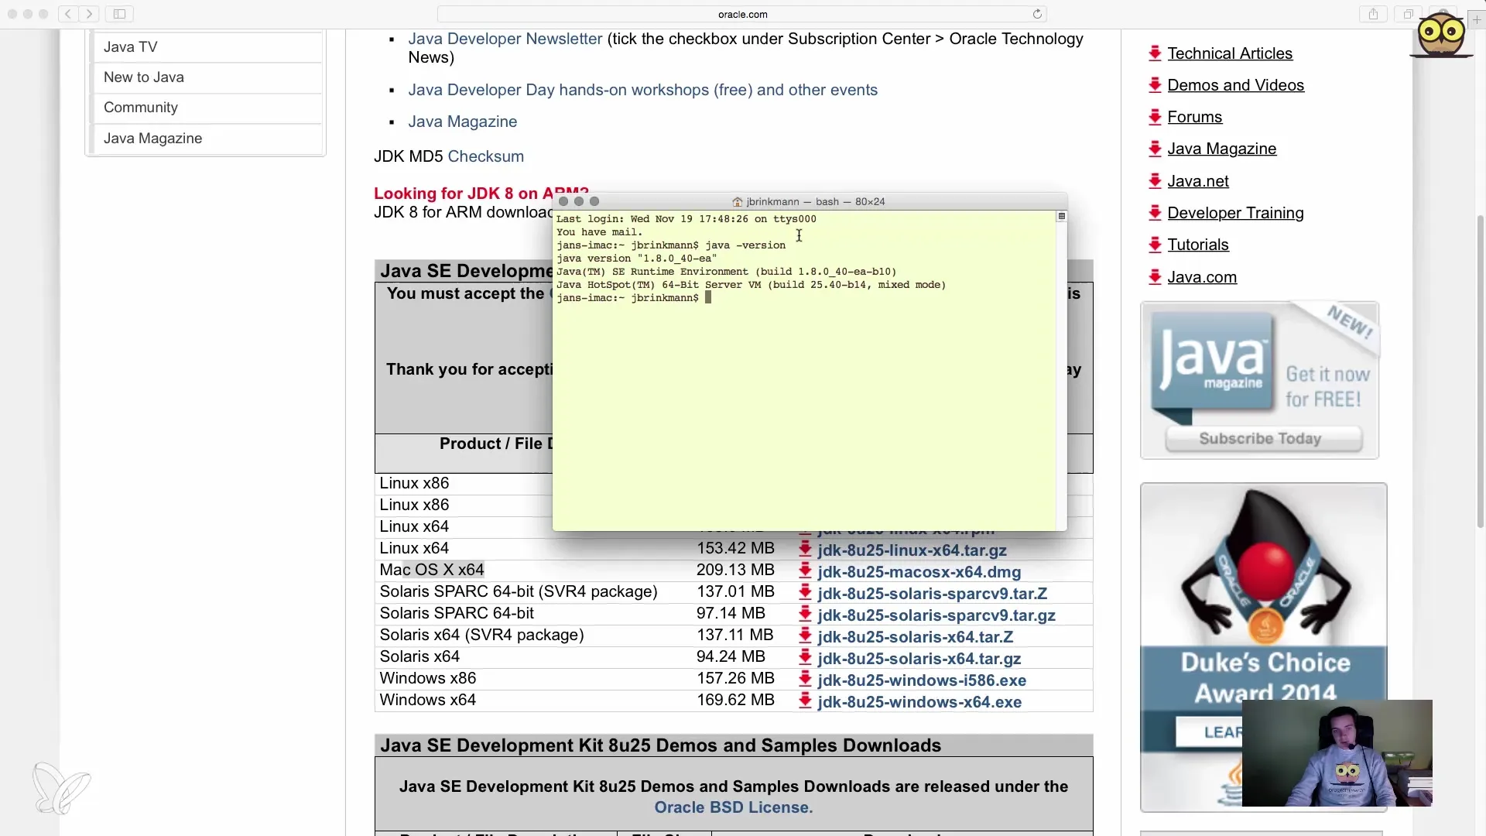The width and height of the screenshot is (1486, 836).
Task: Select Mac OS X x64 table cell
Action: (x=432, y=570)
